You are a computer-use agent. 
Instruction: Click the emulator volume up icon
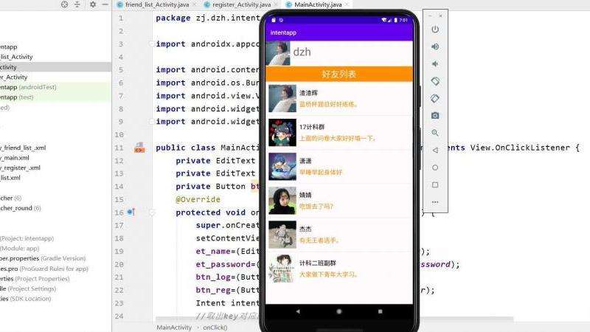(435, 46)
